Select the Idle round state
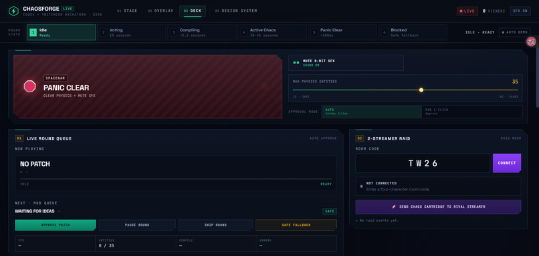The width and height of the screenshot is (539, 256). pyautogui.click(x=61, y=32)
